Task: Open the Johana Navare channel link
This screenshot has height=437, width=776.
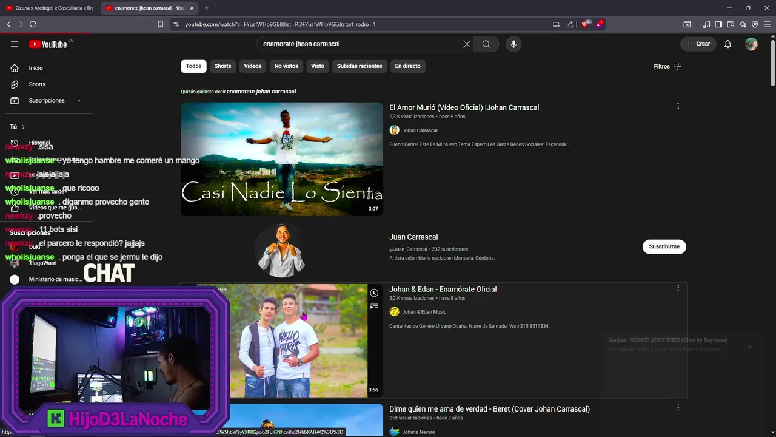Action: (x=418, y=432)
